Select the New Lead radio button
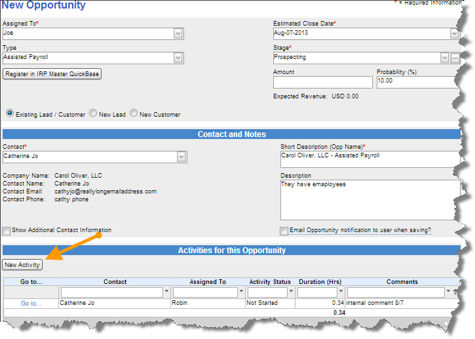Viewport: 475px width, 339px height. [93, 113]
